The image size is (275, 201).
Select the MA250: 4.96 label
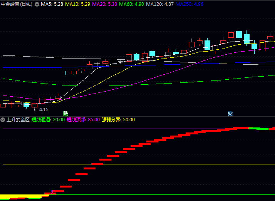pos(189,4)
